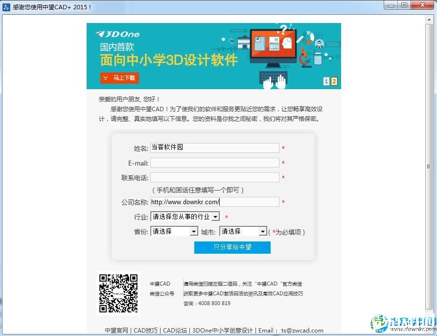Open the CAD论坛 forum link

(175, 330)
